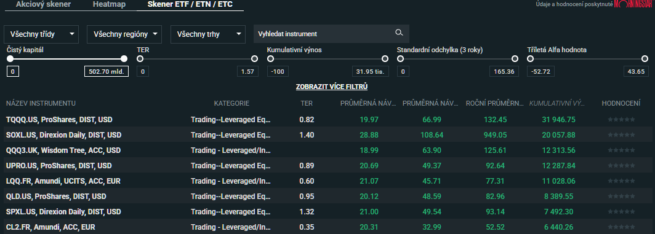655x234 pixels.
Task: Click the TER slider left handle
Action: 140,59
